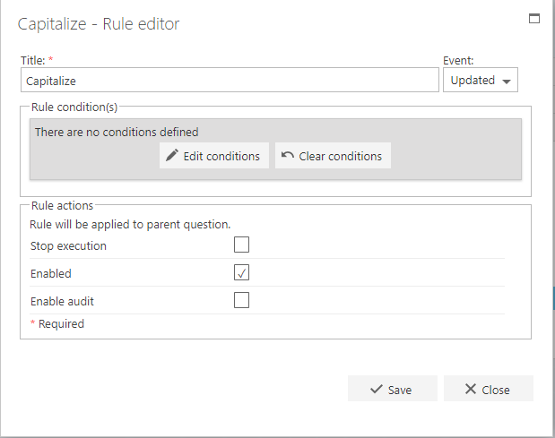Click the Edit conditions button
The image size is (555, 438).
pyautogui.click(x=213, y=156)
